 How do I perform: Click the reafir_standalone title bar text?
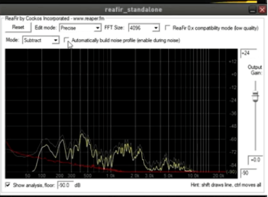point(133,10)
